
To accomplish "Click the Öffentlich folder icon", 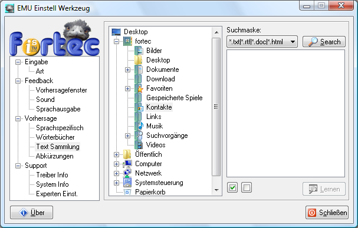I will point(127,154).
